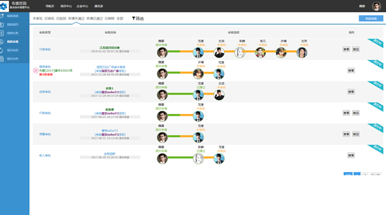Click 撤回 for the 江苏项目 approval row
Image resolution: width=386 pixels, height=215 pixels.
(x=356, y=50)
